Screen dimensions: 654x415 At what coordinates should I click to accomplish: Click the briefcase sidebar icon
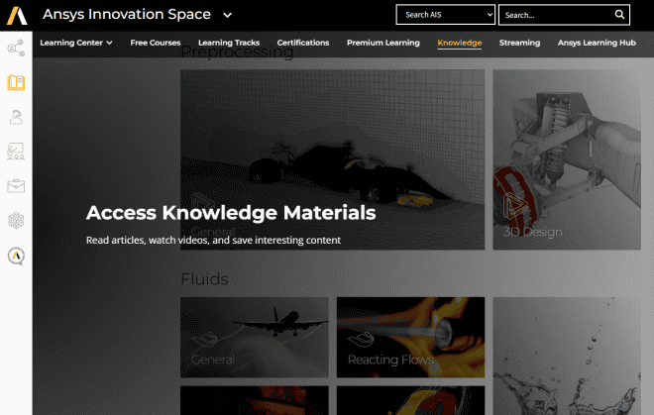tap(16, 186)
